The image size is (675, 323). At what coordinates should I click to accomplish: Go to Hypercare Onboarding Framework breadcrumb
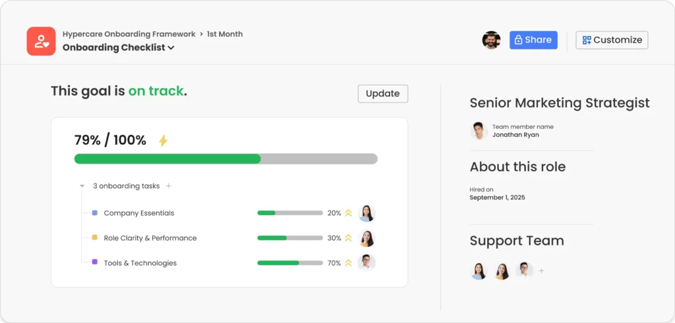tap(129, 34)
